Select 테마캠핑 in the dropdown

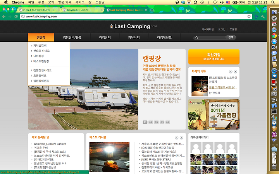(38, 56)
